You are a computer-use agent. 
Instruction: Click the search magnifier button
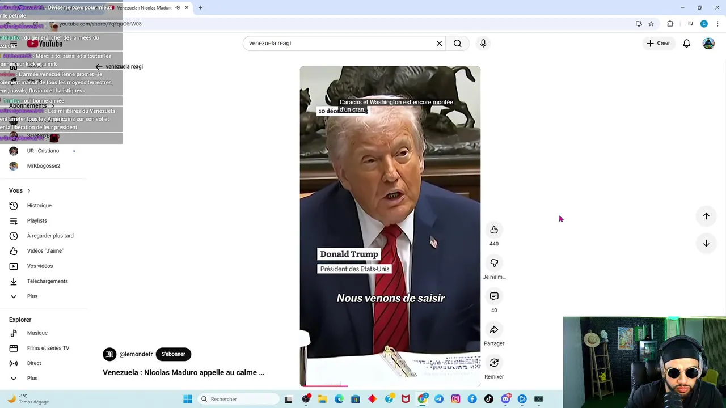click(458, 43)
